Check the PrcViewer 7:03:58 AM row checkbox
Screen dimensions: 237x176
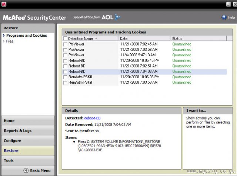click(65, 50)
